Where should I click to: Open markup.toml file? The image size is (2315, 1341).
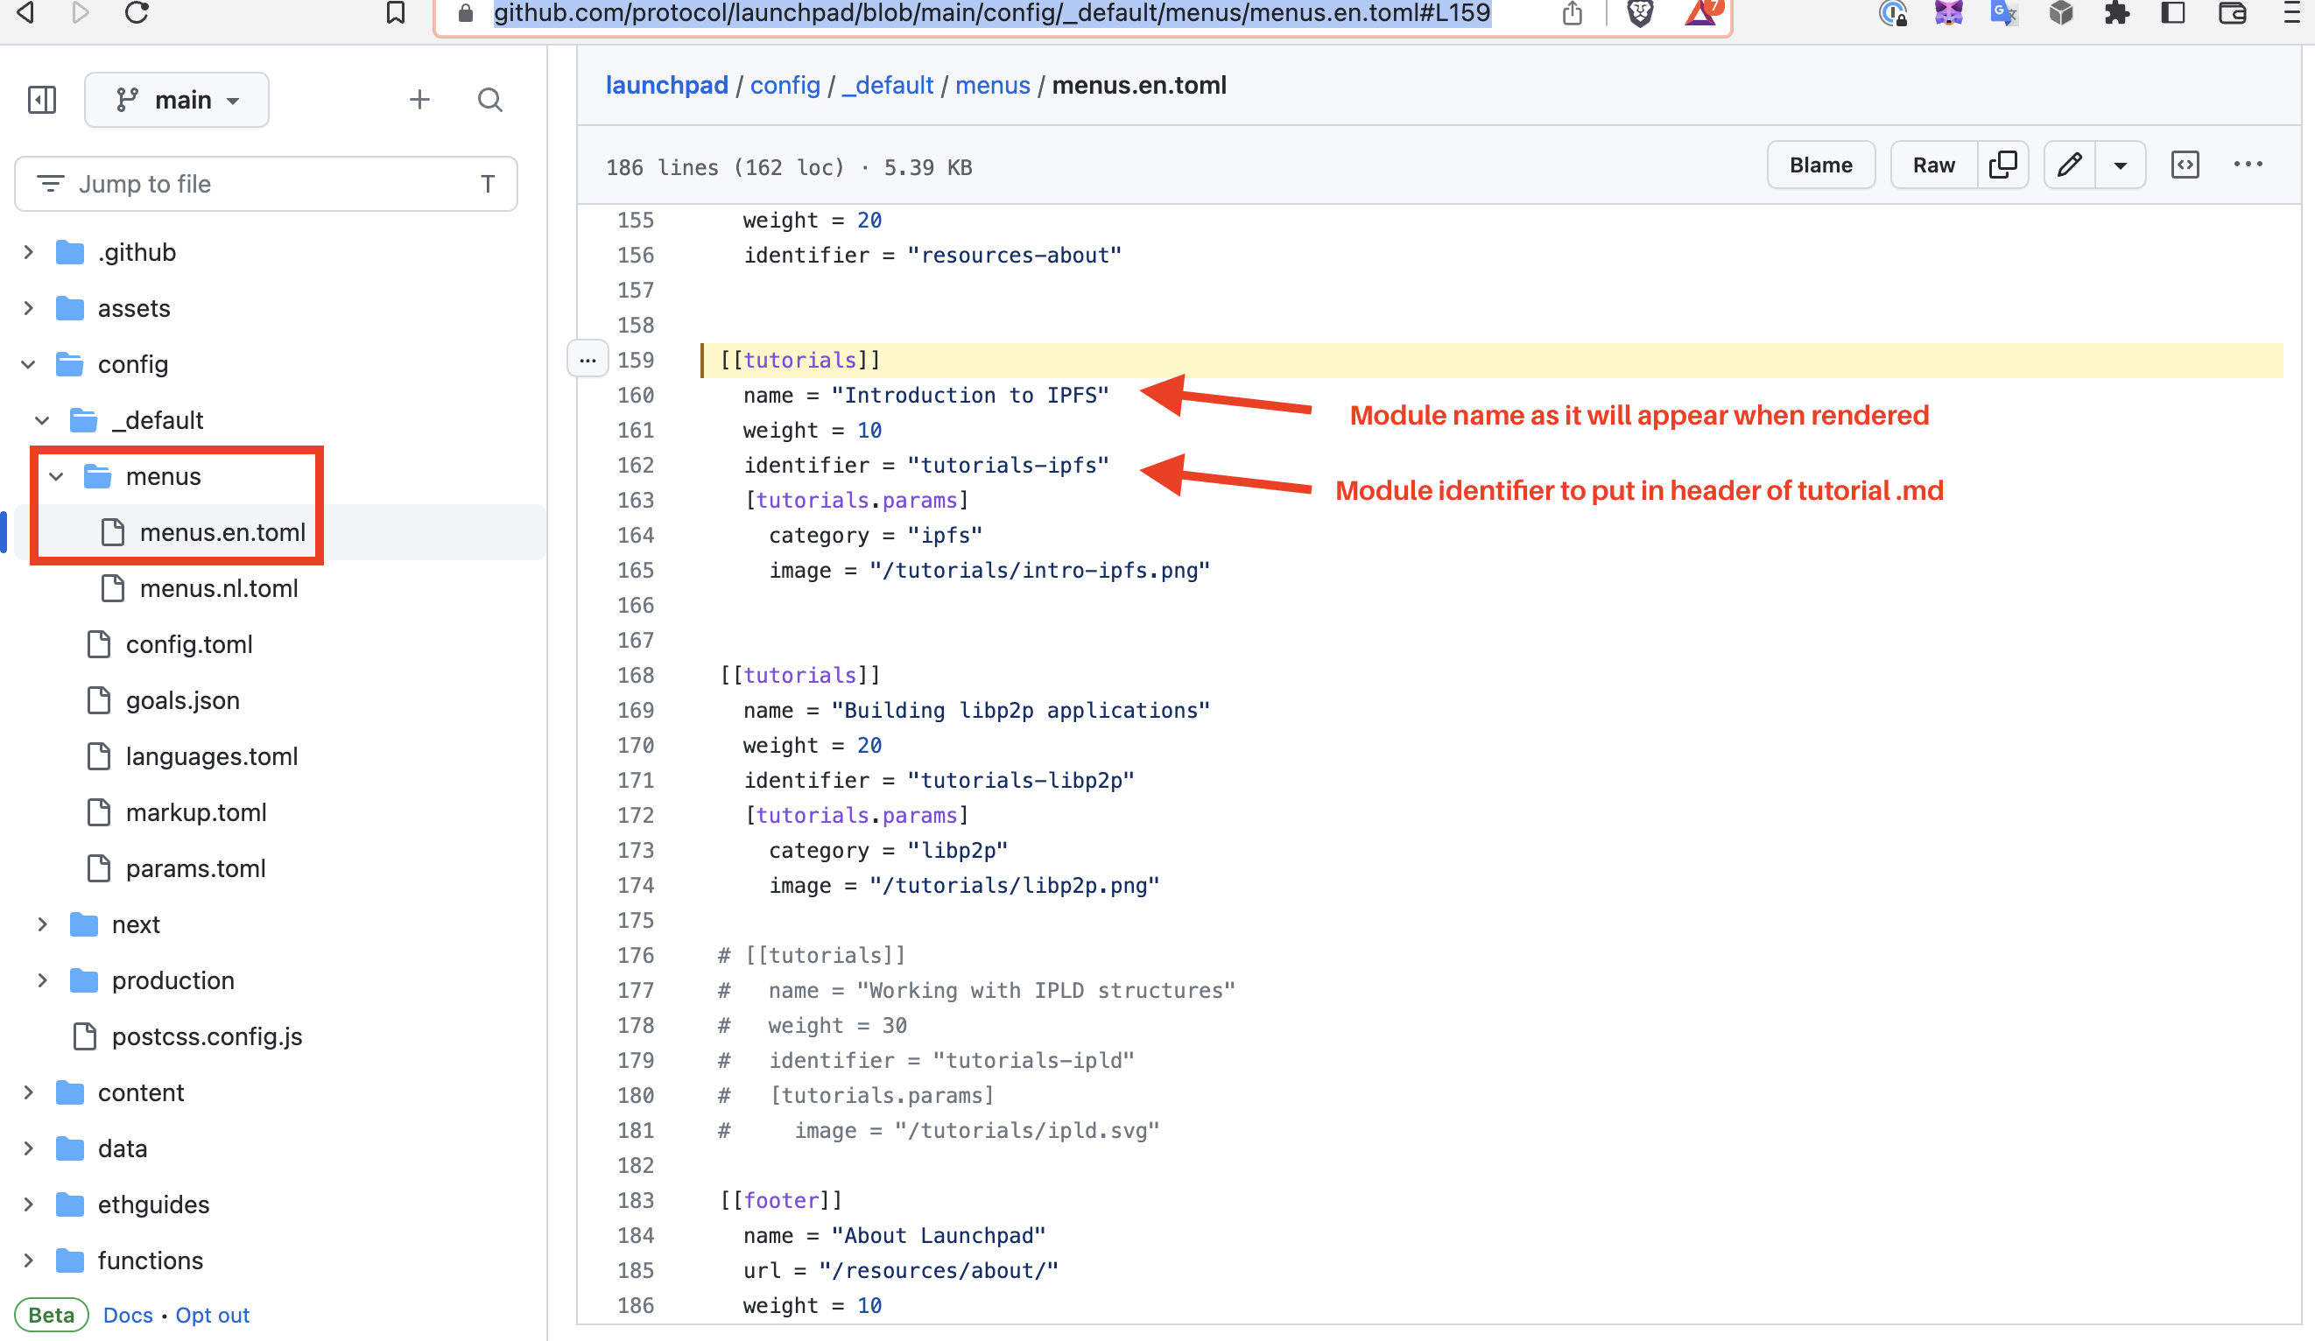pyautogui.click(x=195, y=813)
